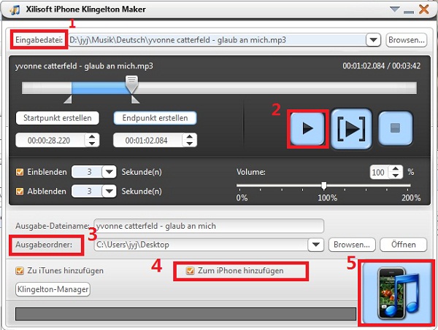Viewport: 438px width, 330px height.
Task: Uncheck Zum iPhone hinzufügen
Action: click(191, 271)
